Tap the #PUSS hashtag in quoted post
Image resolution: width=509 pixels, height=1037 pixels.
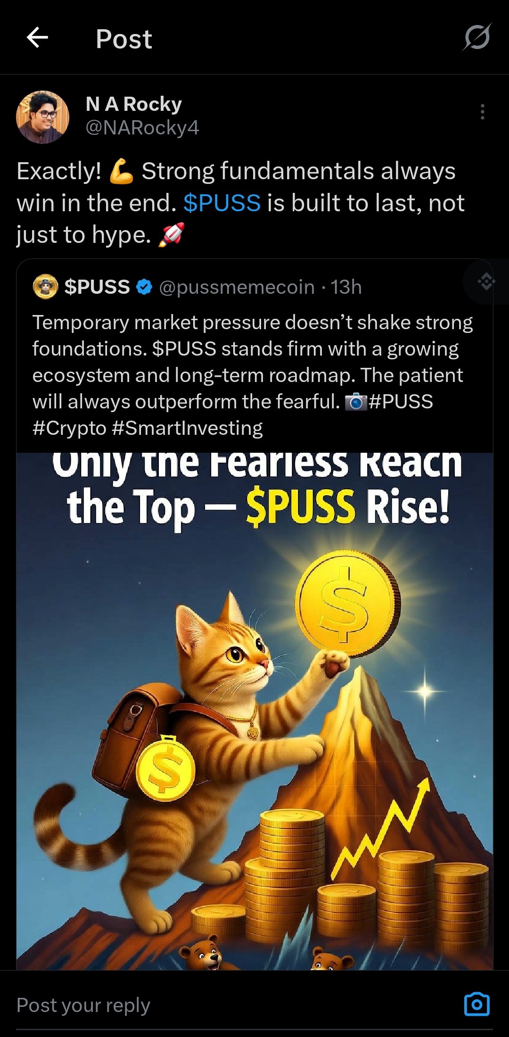point(401,402)
